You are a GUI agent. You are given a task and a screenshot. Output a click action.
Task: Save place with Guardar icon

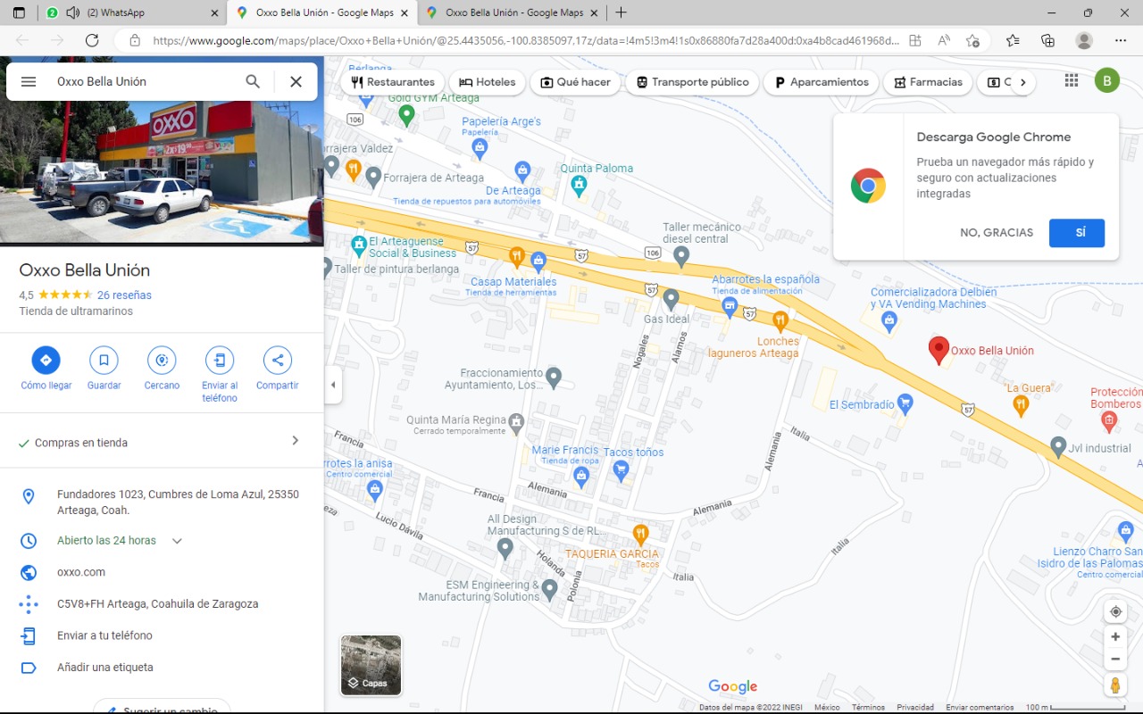point(104,361)
